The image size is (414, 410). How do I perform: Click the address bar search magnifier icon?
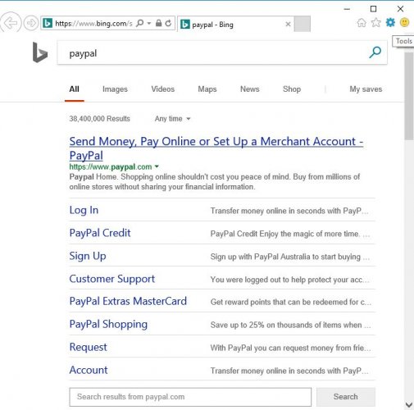(x=140, y=23)
